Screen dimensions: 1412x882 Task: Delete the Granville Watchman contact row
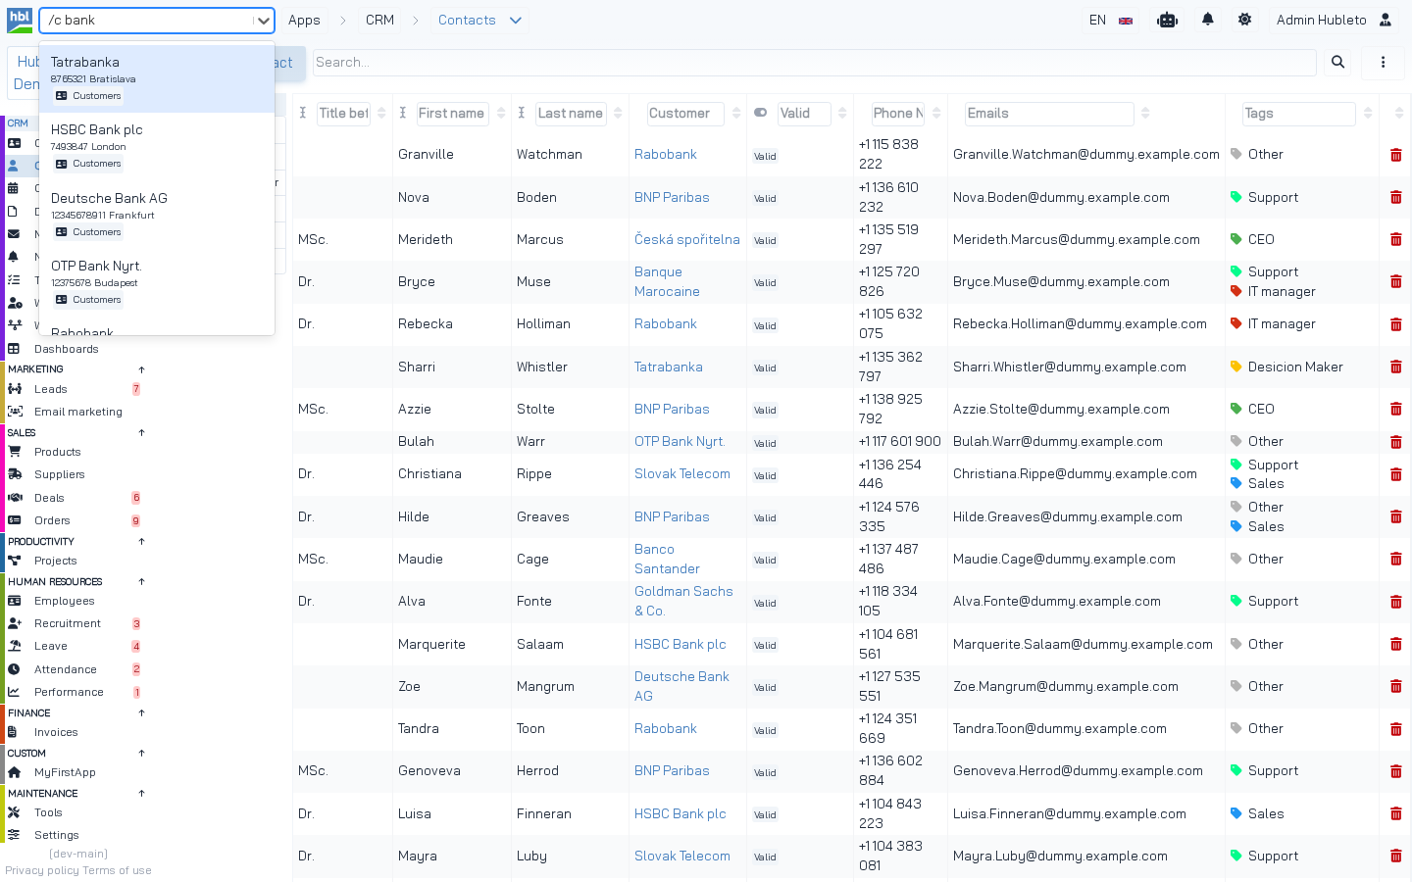tap(1396, 155)
